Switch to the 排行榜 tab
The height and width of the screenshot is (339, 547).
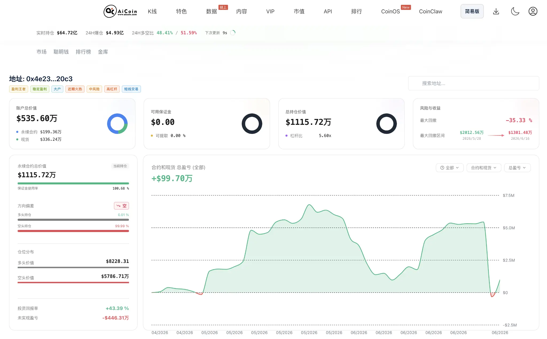[83, 52]
